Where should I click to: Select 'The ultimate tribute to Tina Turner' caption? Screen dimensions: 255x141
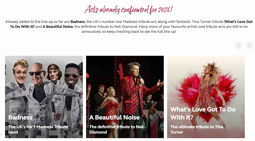click(x=197, y=129)
